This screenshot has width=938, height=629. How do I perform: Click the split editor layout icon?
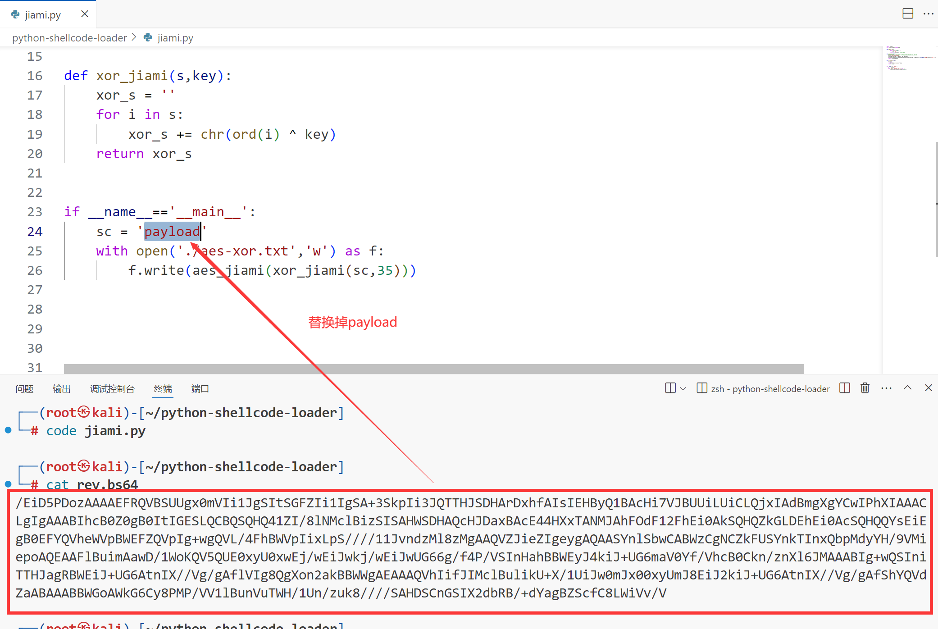pyautogui.click(x=908, y=14)
